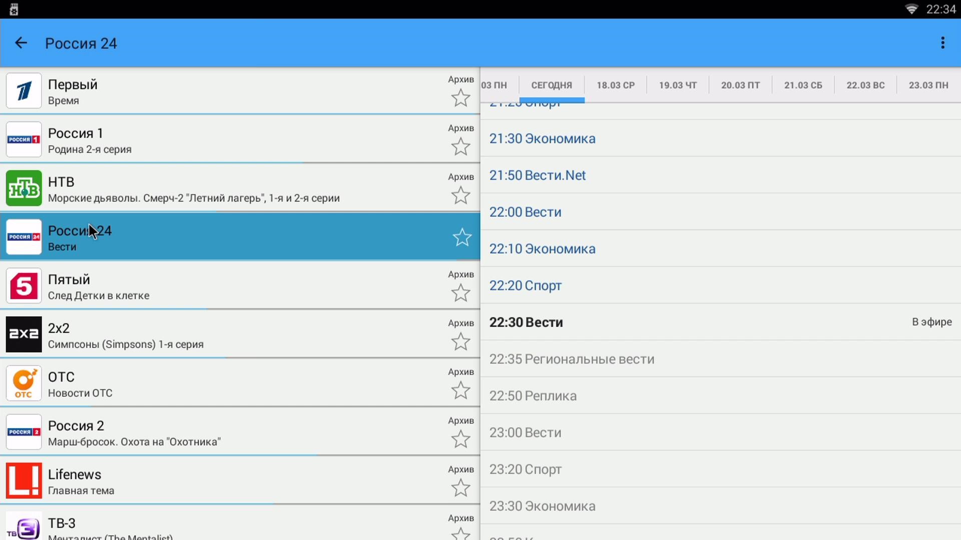Select the Россия 1 channel name
This screenshot has width=961, height=540.
(x=76, y=133)
